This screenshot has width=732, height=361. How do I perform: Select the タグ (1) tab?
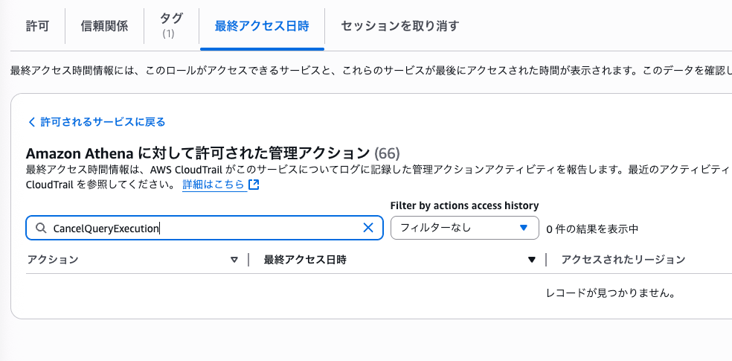pos(171,26)
